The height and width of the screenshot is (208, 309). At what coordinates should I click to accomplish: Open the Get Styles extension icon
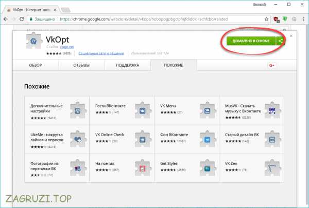(x=208, y=168)
